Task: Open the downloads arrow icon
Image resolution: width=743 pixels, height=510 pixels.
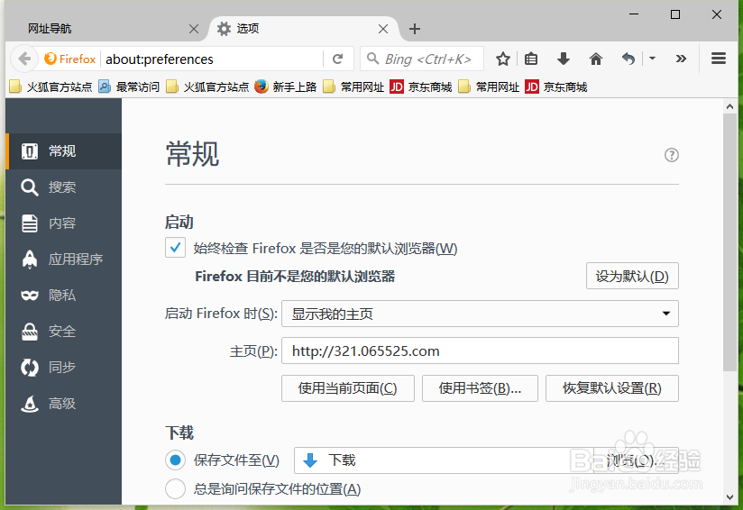Action: point(564,59)
